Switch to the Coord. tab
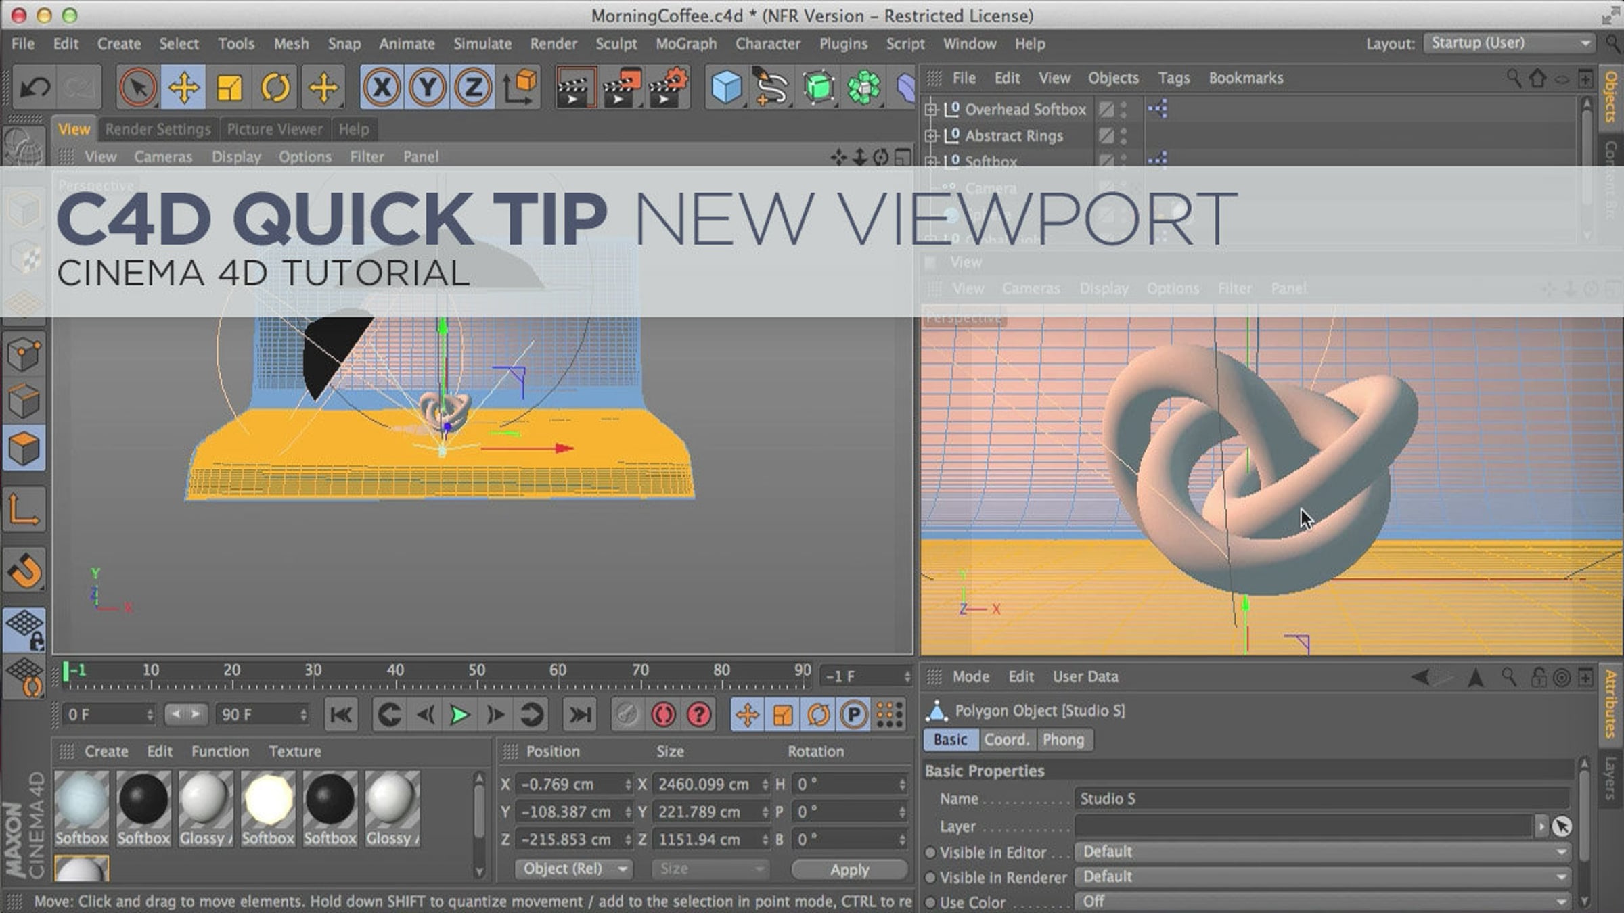 click(1006, 740)
